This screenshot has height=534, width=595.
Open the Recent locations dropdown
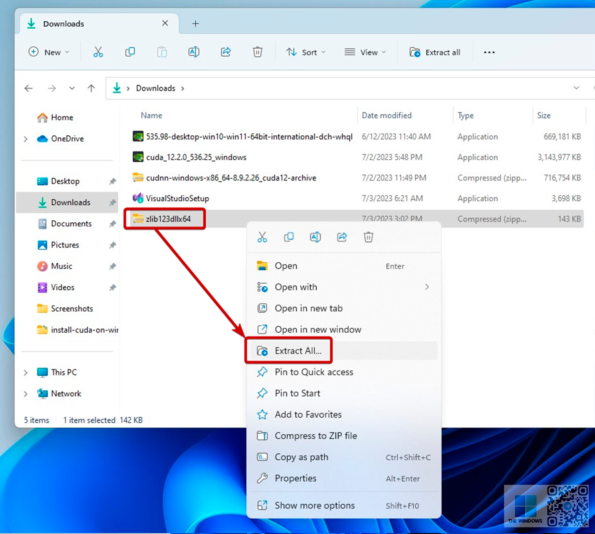tap(72, 88)
